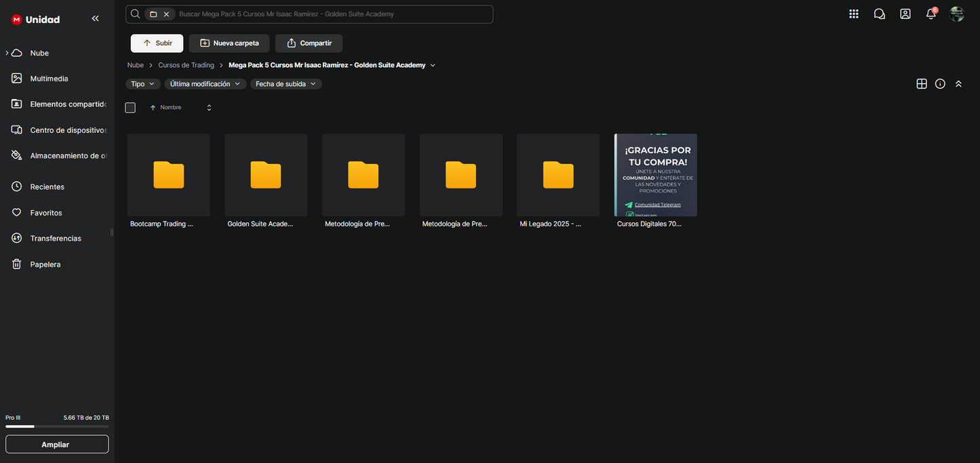Click the Ampliar storage button
The width and height of the screenshot is (980, 463).
click(x=57, y=445)
